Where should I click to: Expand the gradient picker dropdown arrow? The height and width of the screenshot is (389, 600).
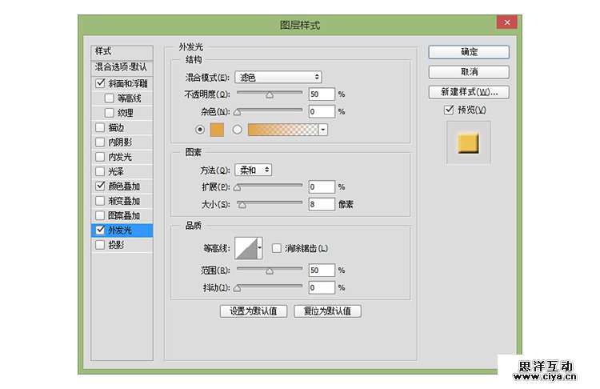click(323, 129)
